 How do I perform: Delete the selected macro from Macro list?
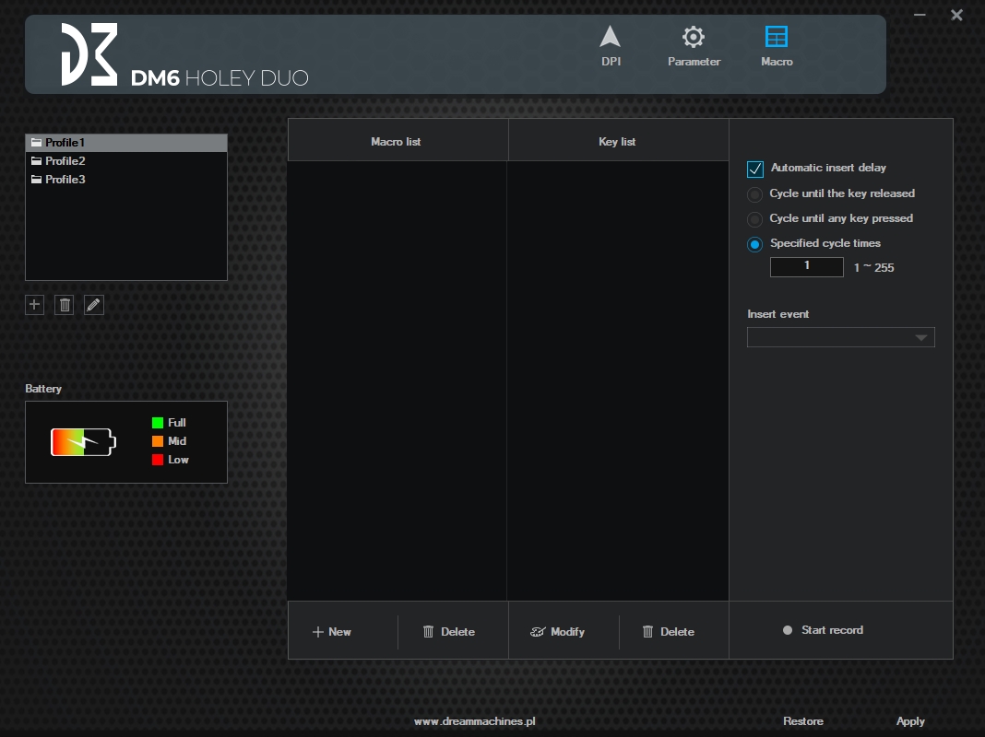coord(448,632)
